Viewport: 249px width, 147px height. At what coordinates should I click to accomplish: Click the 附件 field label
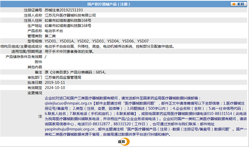coord(38,62)
